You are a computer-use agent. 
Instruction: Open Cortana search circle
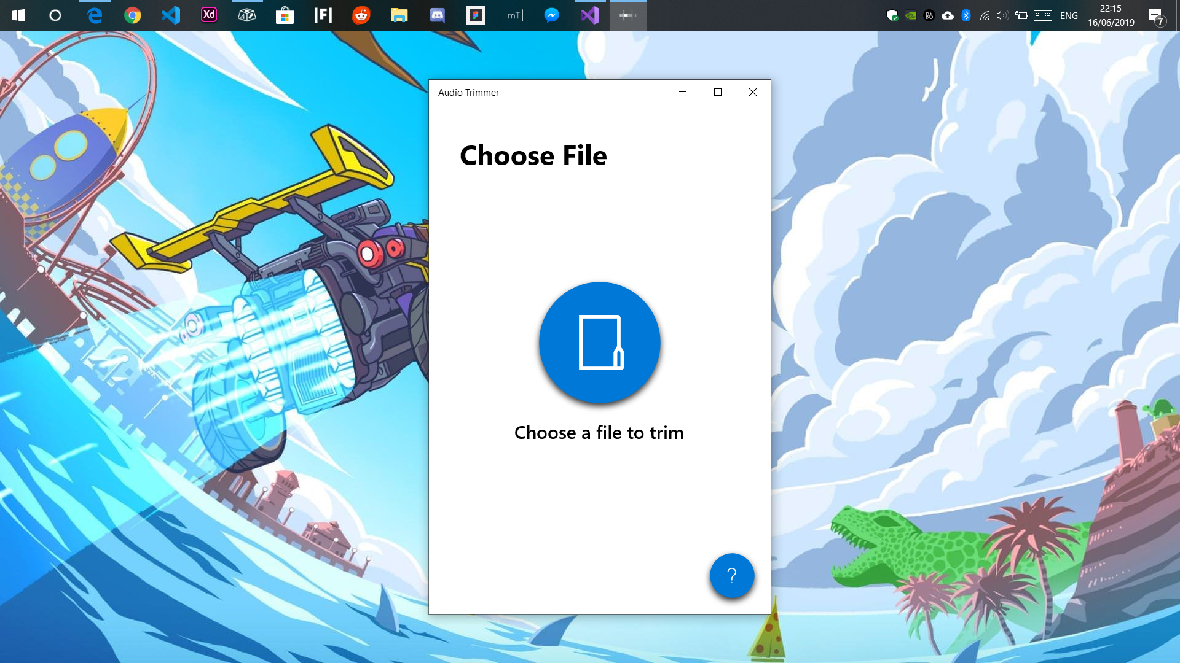(x=55, y=15)
